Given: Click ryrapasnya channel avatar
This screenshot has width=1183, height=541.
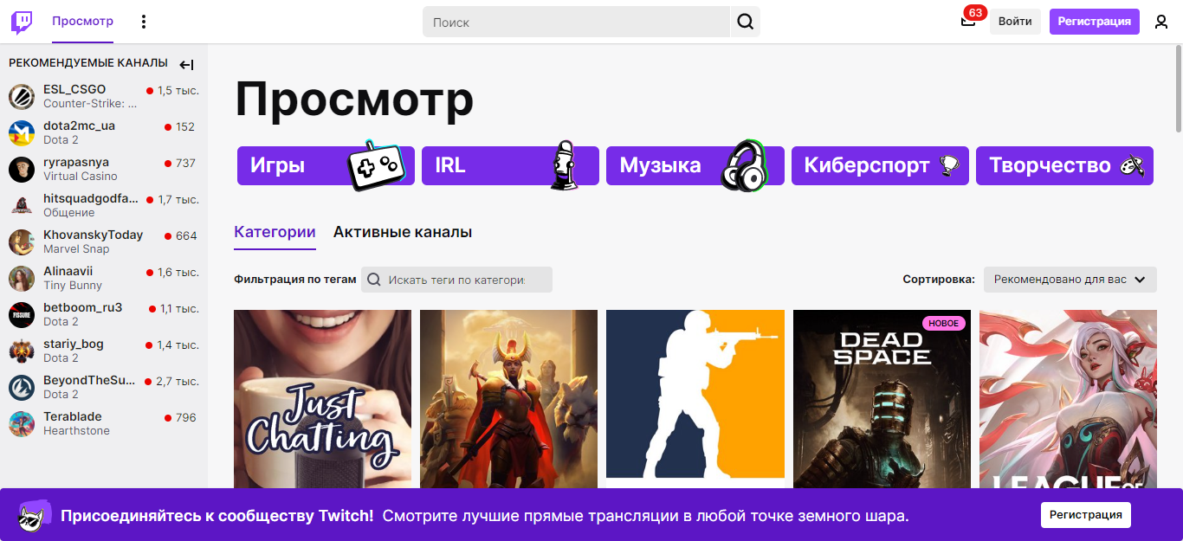Looking at the screenshot, I should [22, 169].
